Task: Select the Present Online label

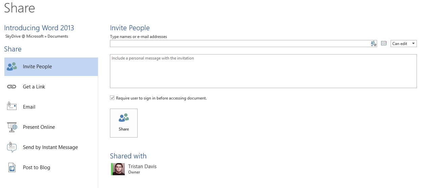Action: 39,127
